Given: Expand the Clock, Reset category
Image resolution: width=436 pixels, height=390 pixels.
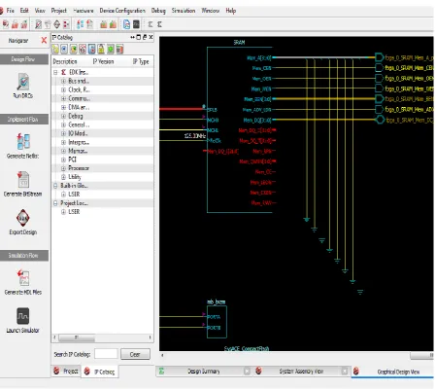Looking at the screenshot, I should pyautogui.click(x=63, y=89).
